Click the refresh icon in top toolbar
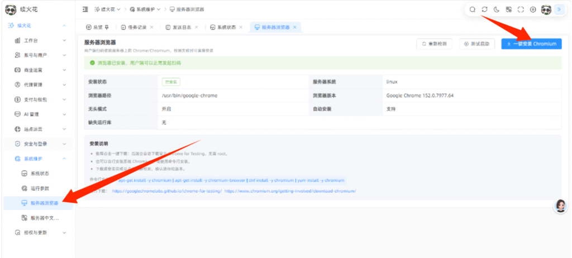Screen dimensions: 572x258 [x=484, y=10]
